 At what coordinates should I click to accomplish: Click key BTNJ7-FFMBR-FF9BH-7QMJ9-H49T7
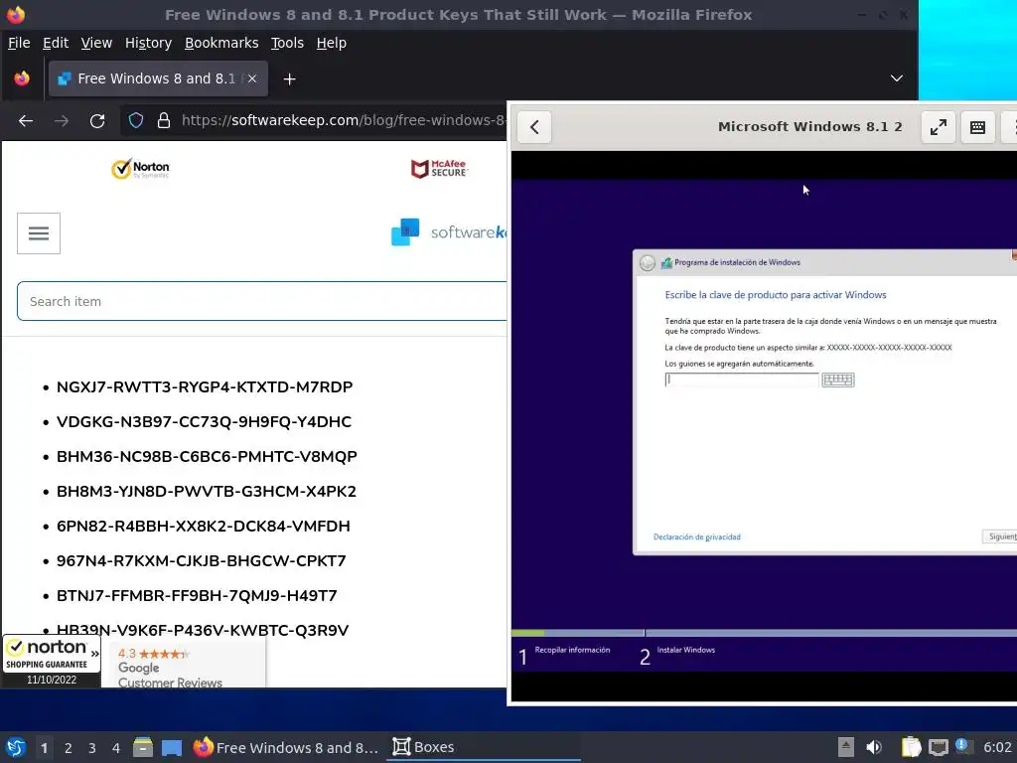click(x=197, y=596)
